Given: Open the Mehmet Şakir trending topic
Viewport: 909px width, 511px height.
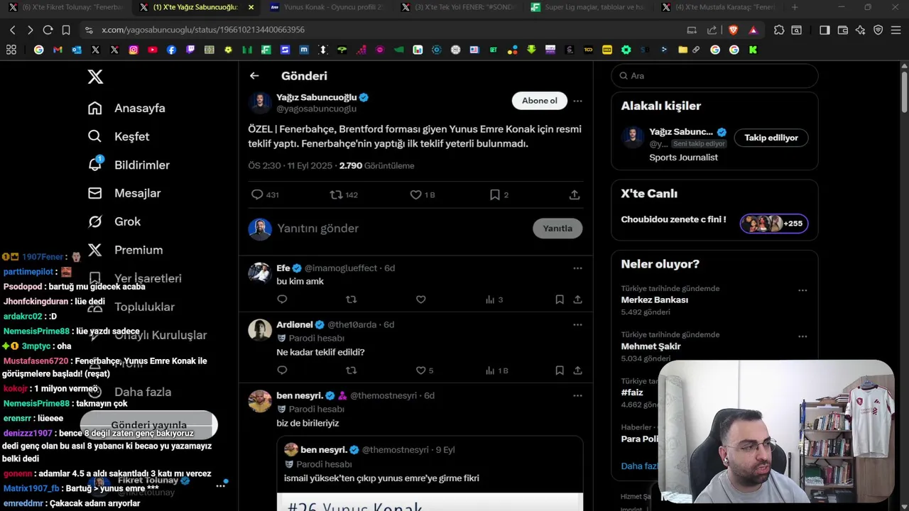Looking at the screenshot, I should [x=651, y=346].
